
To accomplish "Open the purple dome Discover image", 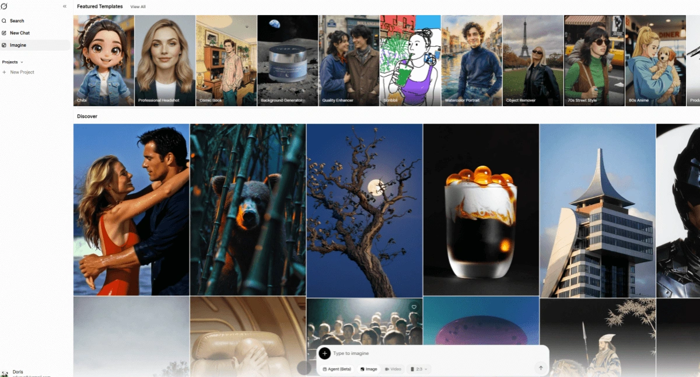I will (481, 320).
